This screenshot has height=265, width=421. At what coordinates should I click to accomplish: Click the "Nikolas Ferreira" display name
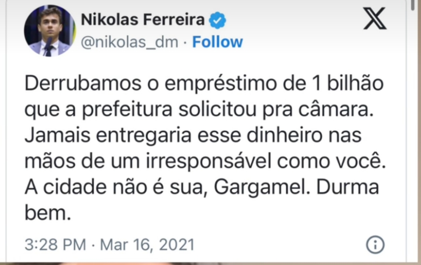point(142,20)
